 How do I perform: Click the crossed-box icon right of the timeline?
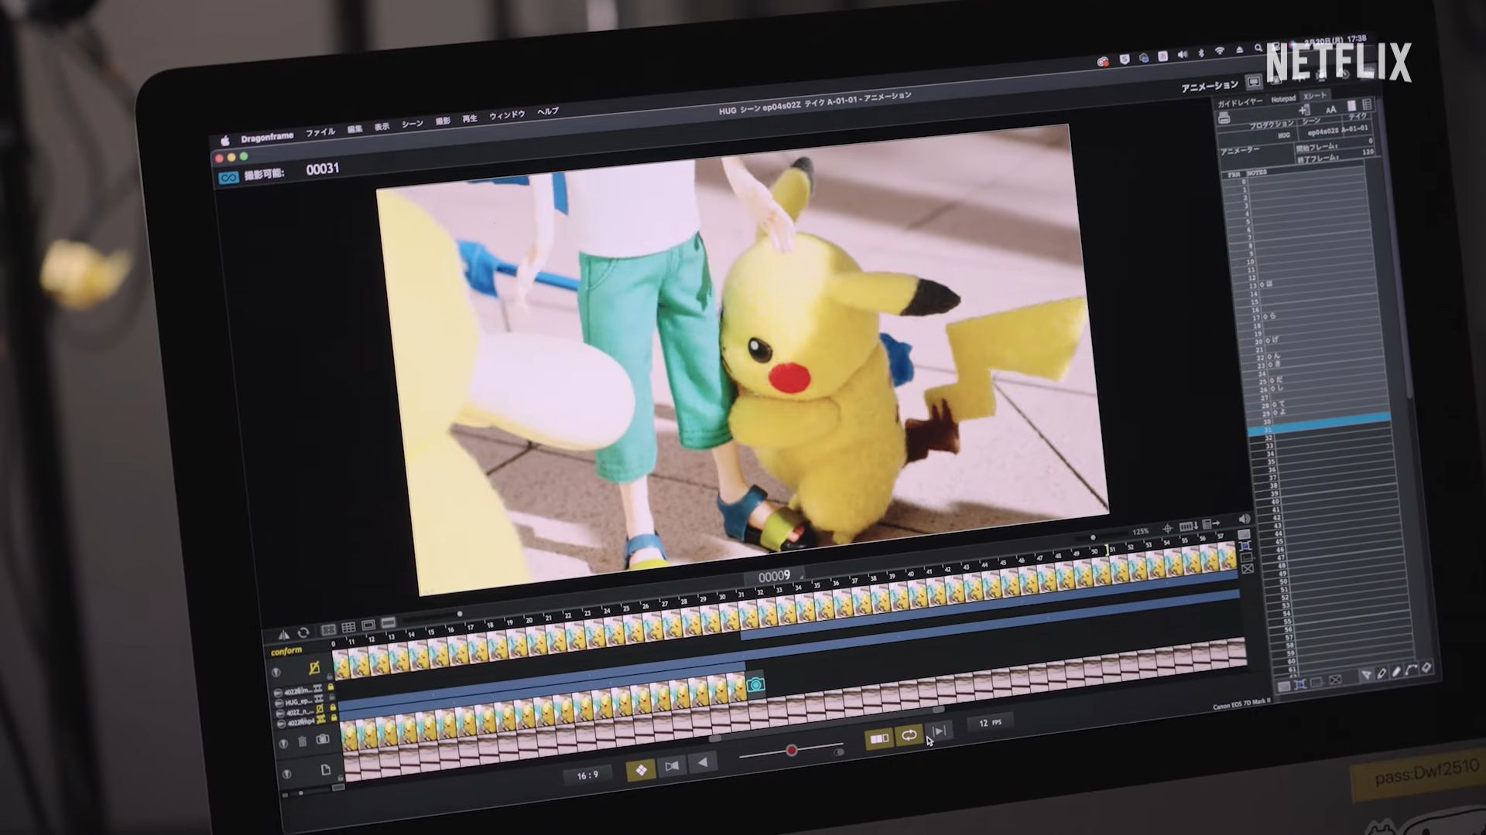(x=1248, y=569)
